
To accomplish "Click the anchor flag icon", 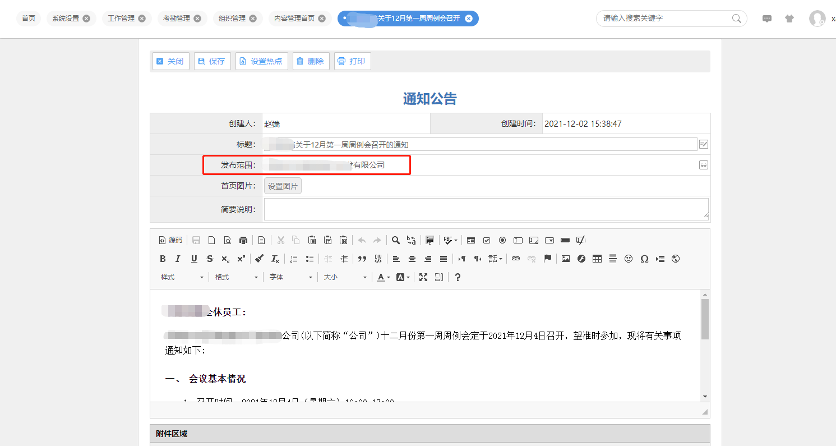I will [547, 259].
